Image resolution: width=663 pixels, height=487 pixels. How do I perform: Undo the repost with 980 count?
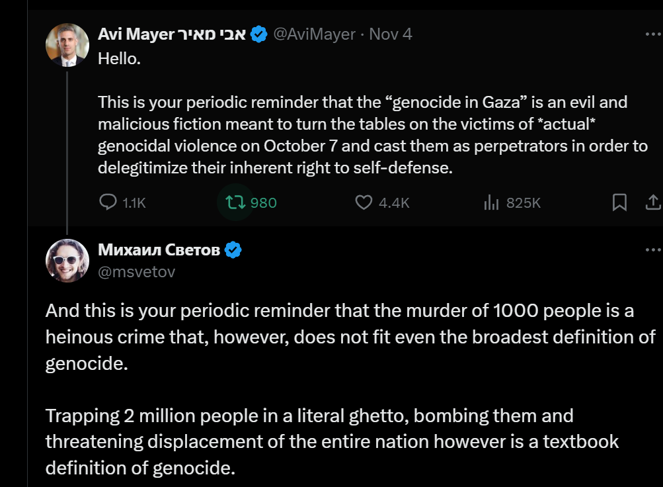[x=235, y=202]
